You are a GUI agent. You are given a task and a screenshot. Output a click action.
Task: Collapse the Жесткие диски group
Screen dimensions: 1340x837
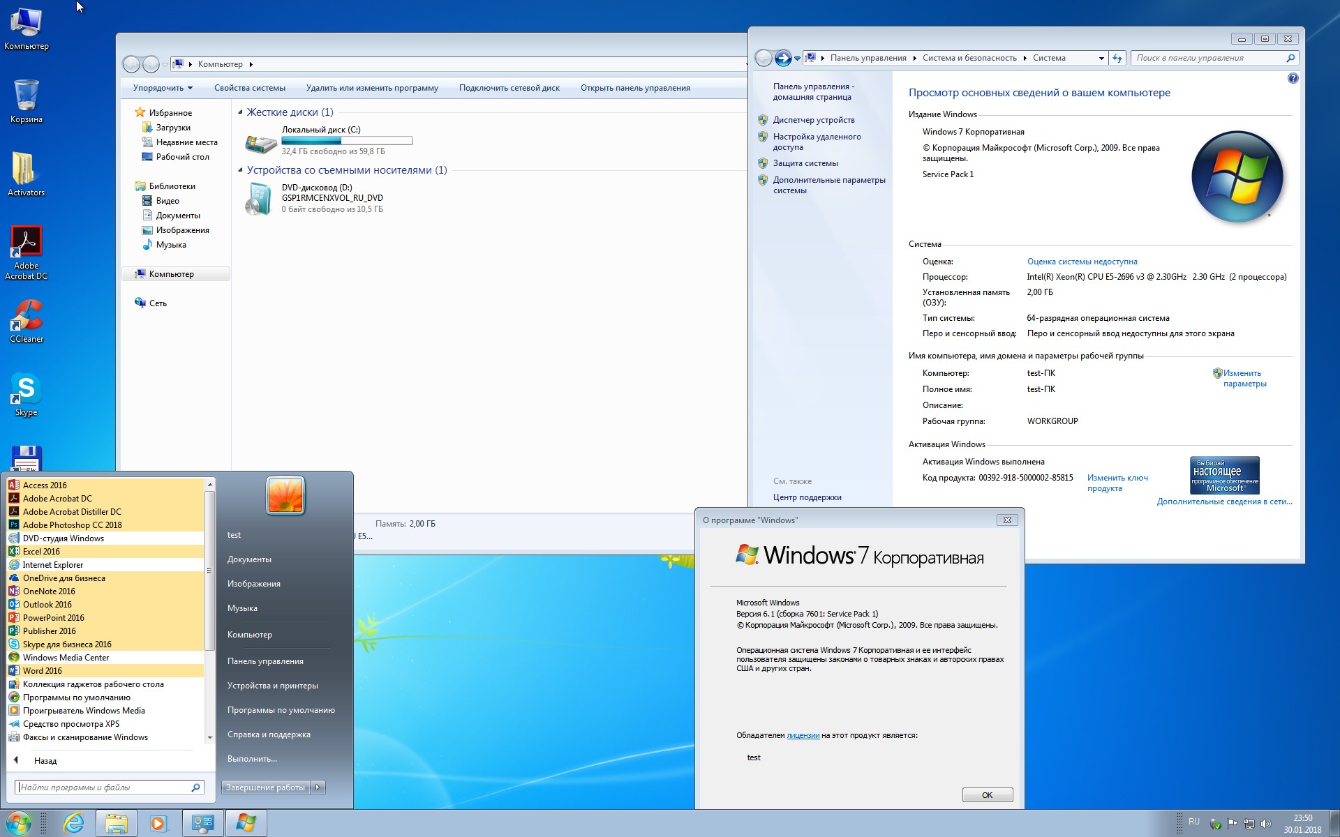[x=241, y=112]
